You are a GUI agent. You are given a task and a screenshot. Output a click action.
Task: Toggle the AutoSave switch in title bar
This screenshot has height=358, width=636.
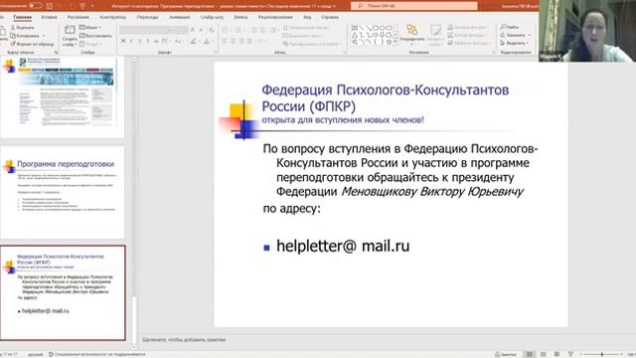[36, 6]
